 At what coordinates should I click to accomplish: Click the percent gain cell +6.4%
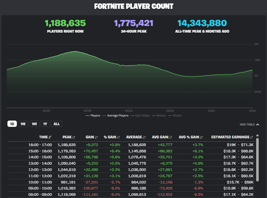pyautogui.click(x=115, y=151)
